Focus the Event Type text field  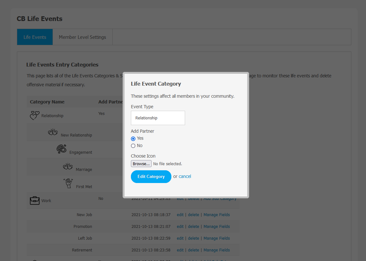158,118
